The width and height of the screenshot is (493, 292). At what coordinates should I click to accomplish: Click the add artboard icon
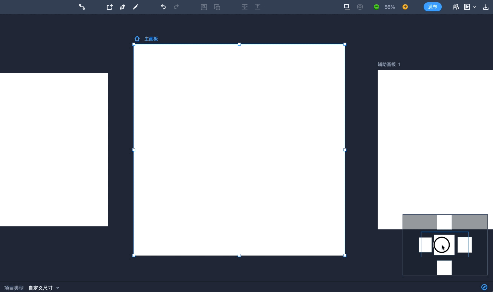[x=109, y=7]
